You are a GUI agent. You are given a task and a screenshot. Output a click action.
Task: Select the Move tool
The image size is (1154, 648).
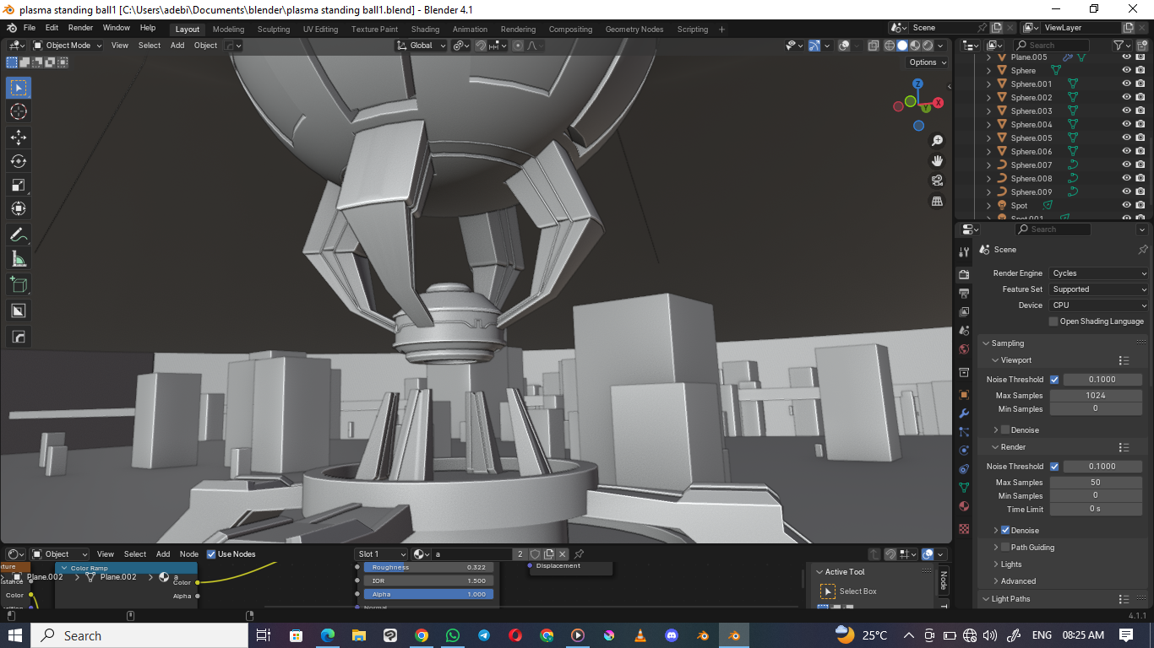19,137
